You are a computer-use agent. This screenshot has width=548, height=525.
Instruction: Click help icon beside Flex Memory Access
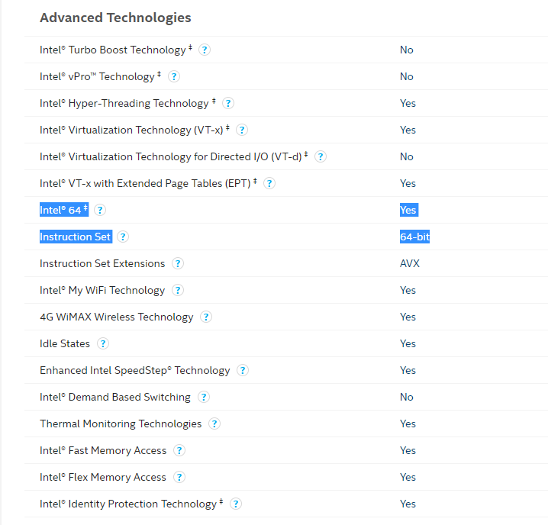coord(179,477)
